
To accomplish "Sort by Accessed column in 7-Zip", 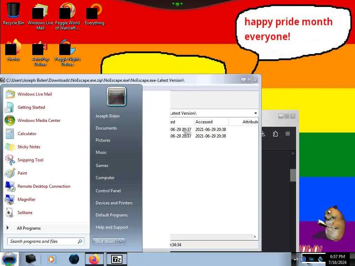I will pyautogui.click(x=211, y=122).
